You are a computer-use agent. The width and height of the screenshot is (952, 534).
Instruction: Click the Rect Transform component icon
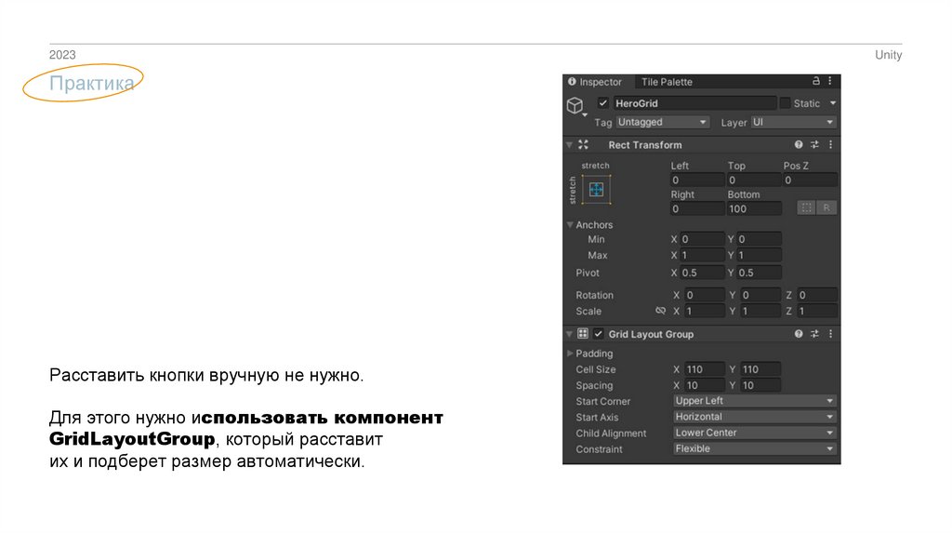(584, 144)
